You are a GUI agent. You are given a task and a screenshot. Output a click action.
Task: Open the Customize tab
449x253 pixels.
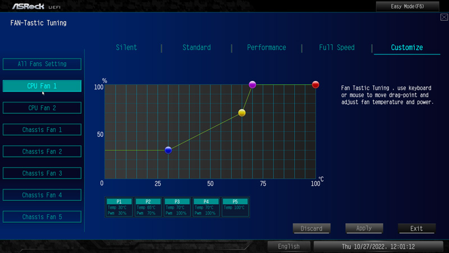[x=407, y=48]
